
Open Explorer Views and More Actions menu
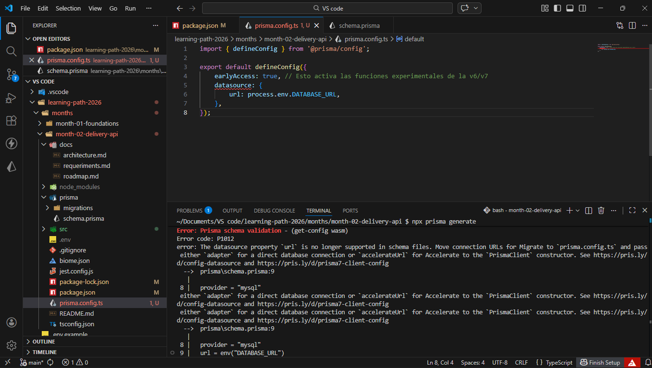tap(156, 26)
